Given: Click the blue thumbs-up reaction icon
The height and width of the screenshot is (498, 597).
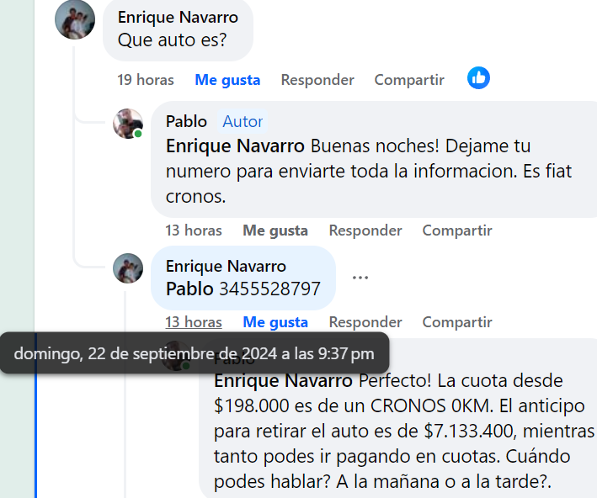Looking at the screenshot, I should (478, 78).
